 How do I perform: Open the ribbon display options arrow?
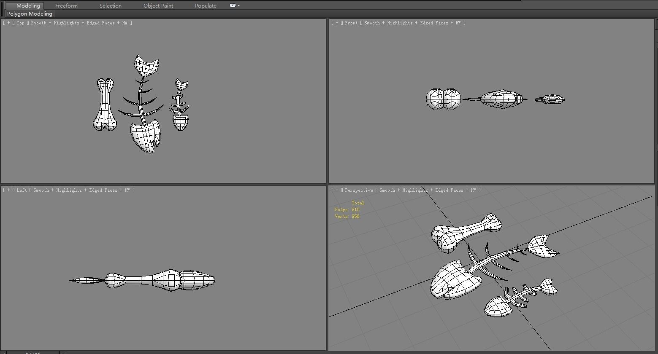tap(238, 6)
